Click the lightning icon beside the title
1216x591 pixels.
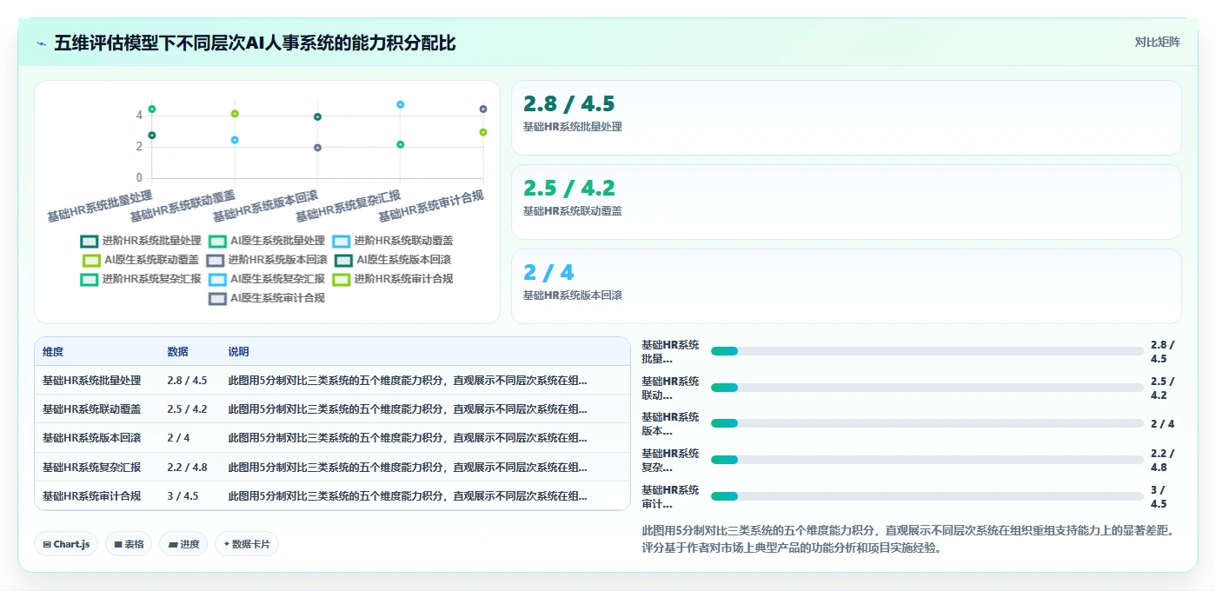coord(42,43)
